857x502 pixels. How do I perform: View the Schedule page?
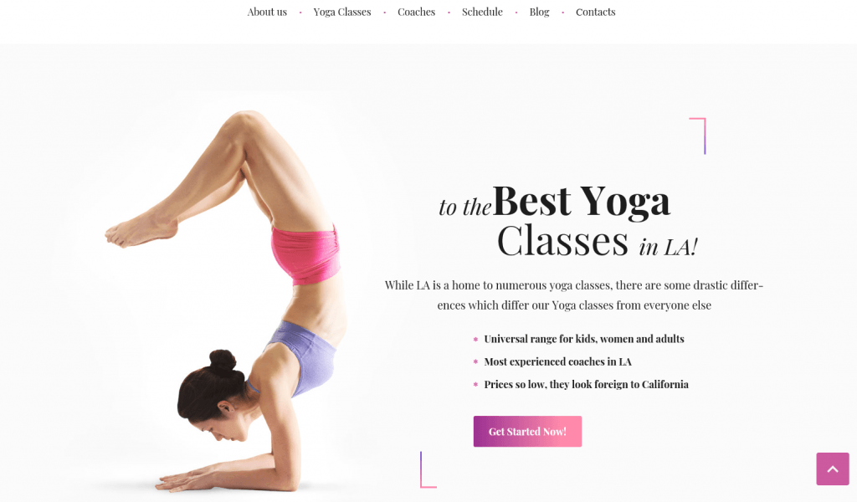pyautogui.click(x=482, y=12)
